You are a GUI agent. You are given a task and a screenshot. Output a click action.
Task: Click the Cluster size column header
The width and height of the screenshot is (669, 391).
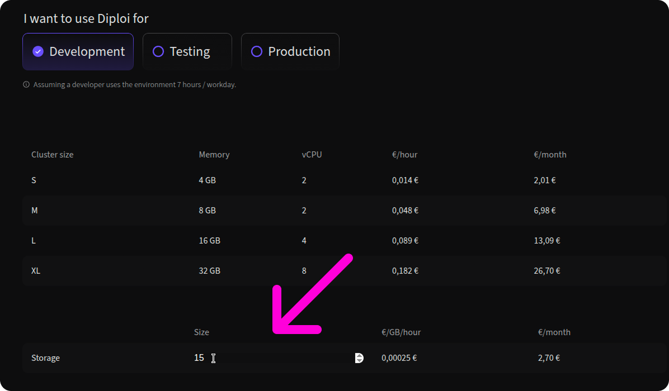coord(52,155)
